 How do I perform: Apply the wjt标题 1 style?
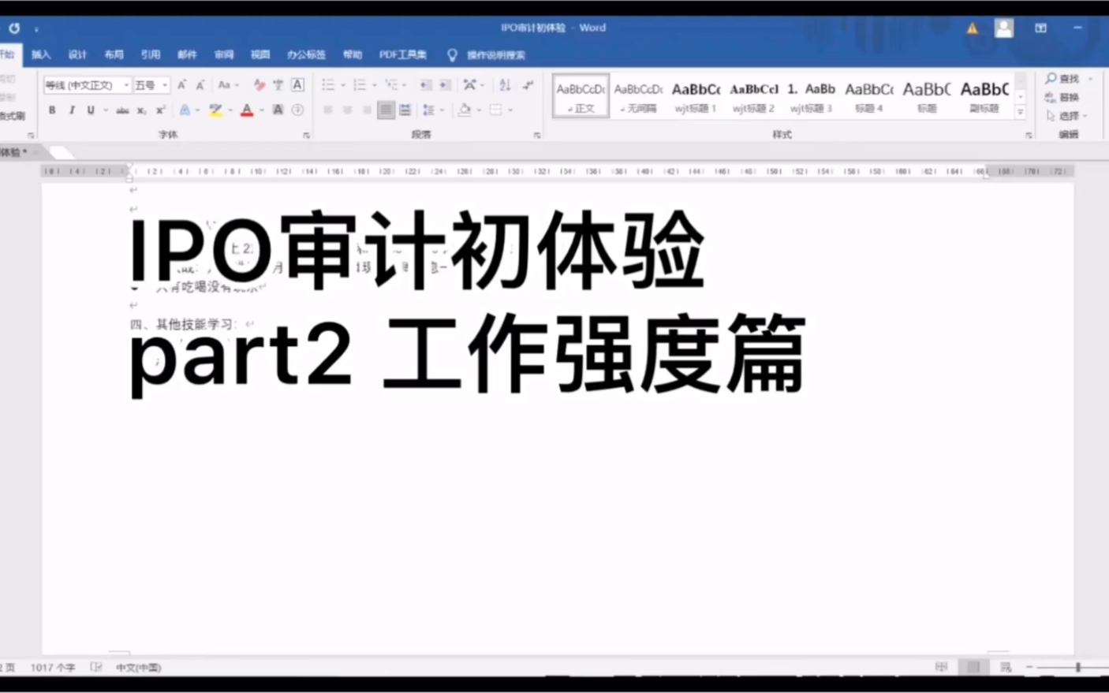[695, 95]
